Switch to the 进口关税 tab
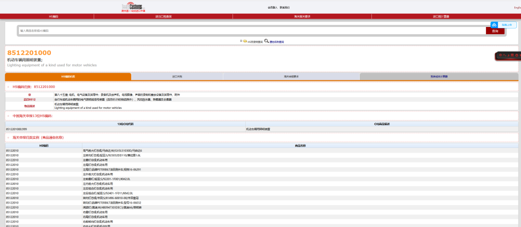The width and height of the screenshot is (521, 227). [177, 76]
